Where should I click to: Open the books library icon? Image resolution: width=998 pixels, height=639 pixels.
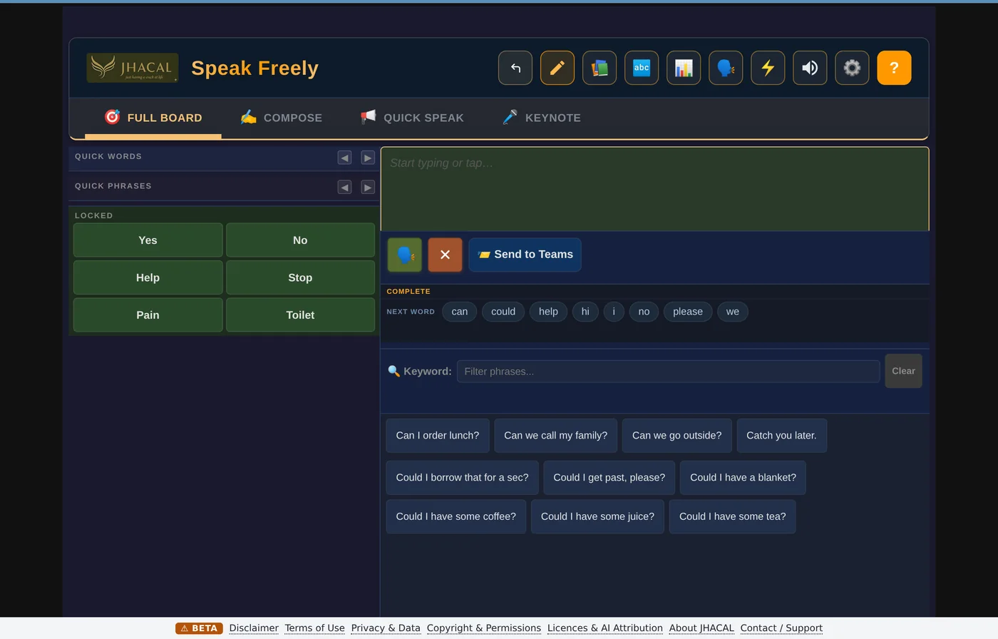coord(600,68)
